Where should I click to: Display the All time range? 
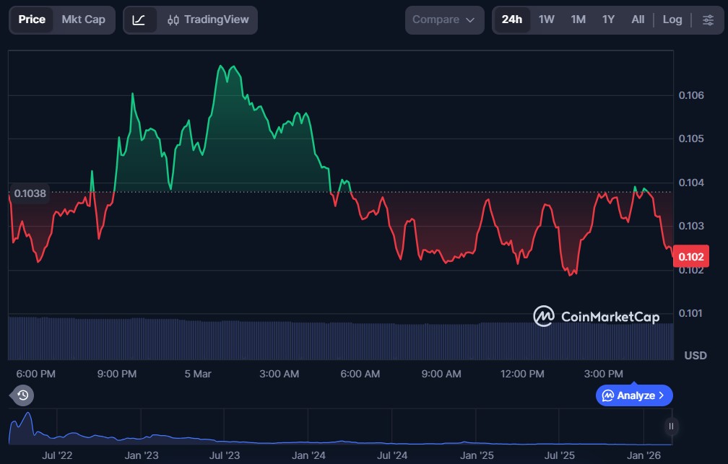pyautogui.click(x=638, y=20)
